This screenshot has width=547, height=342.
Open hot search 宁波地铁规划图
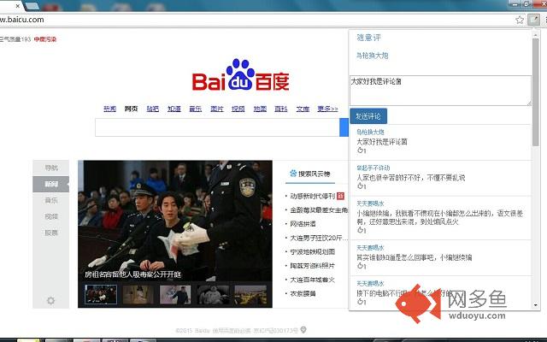[313, 251]
